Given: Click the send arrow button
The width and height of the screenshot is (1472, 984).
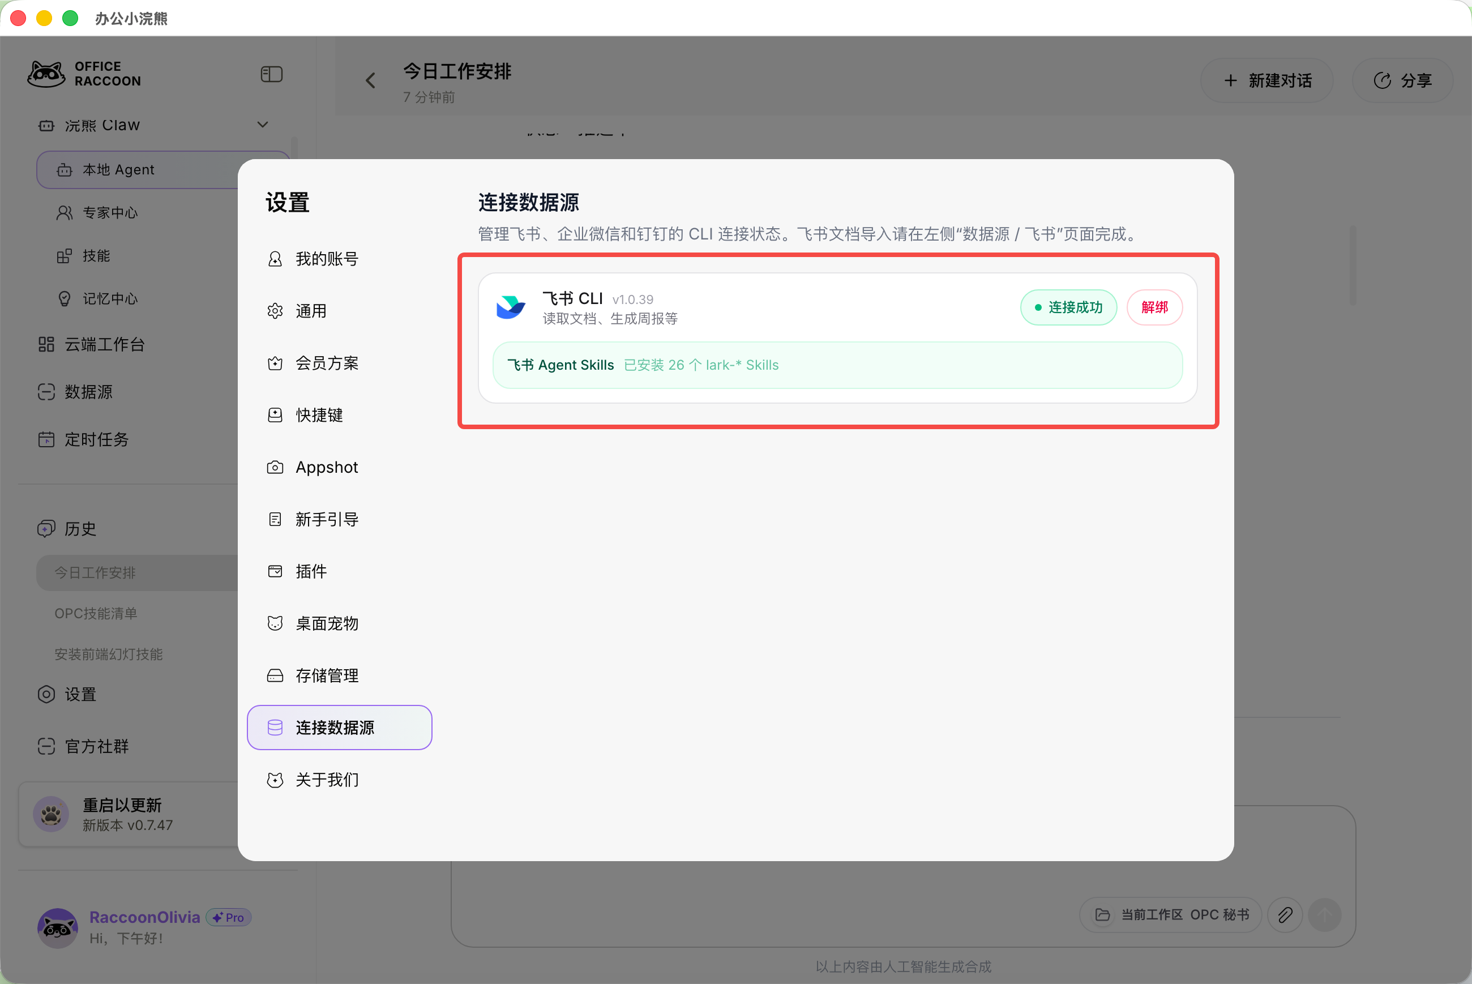Looking at the screenshot, I should tap(1325, 915).
